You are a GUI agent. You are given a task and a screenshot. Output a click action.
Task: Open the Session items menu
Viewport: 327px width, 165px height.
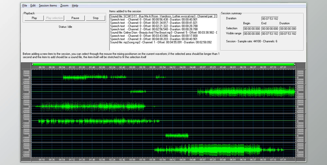coord(48,6)
